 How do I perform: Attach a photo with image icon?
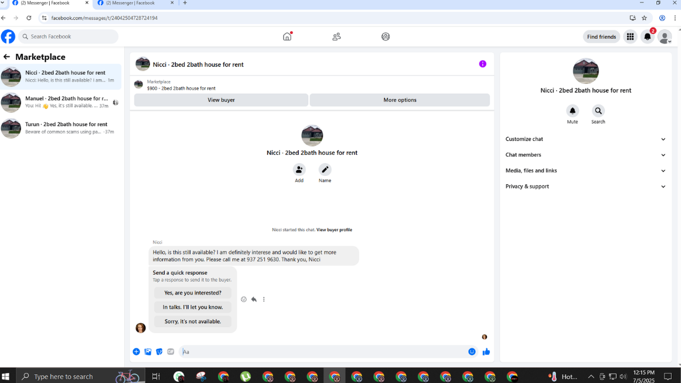[x=148, y=352]
